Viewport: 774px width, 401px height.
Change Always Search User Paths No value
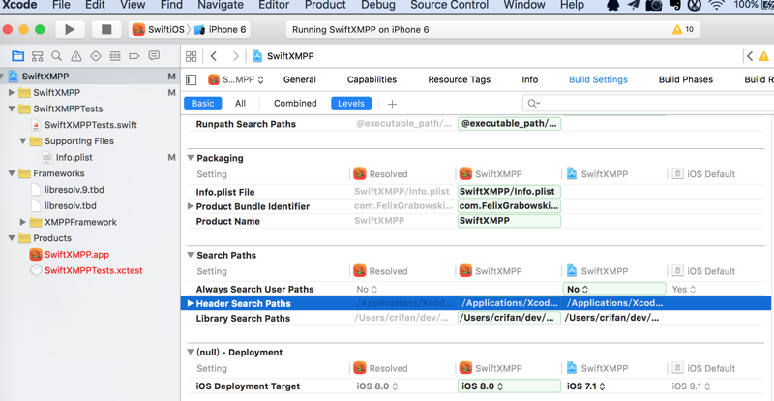(614, 289)
